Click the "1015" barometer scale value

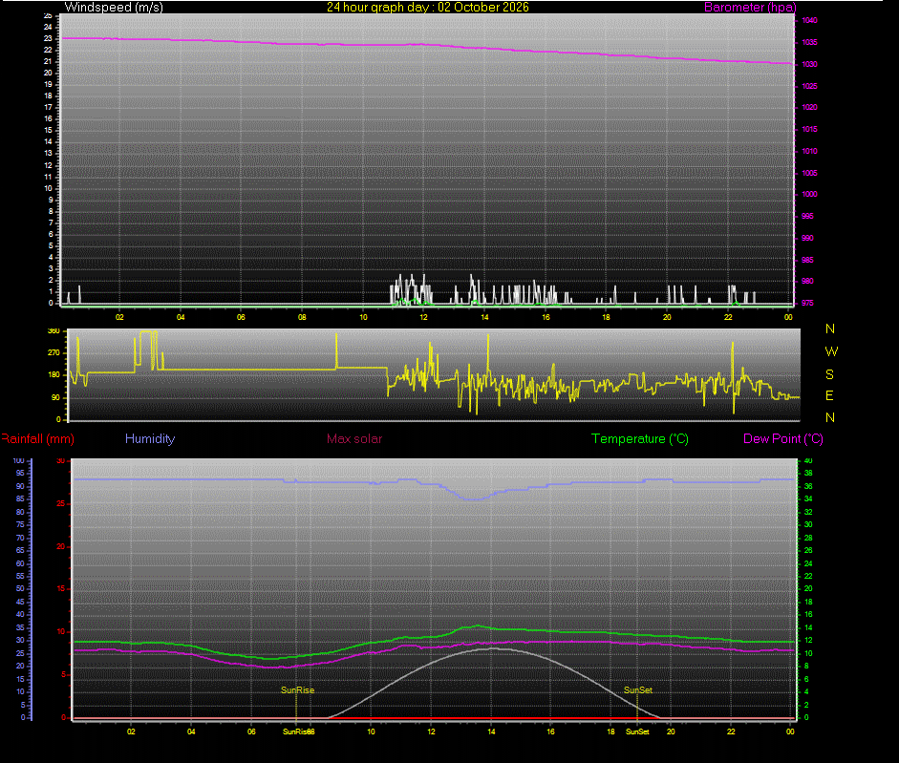point(809,130)
